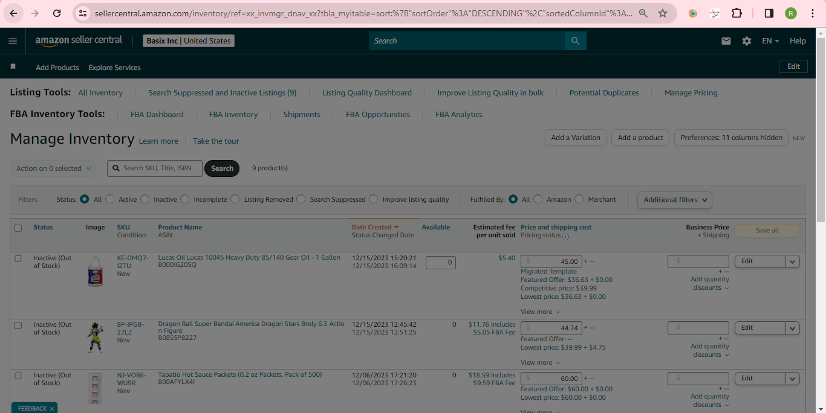826x413 pixels.
Task: Select Fulfilled By Merchant radio
Action: pyautogui.click(x=579, y=199)
